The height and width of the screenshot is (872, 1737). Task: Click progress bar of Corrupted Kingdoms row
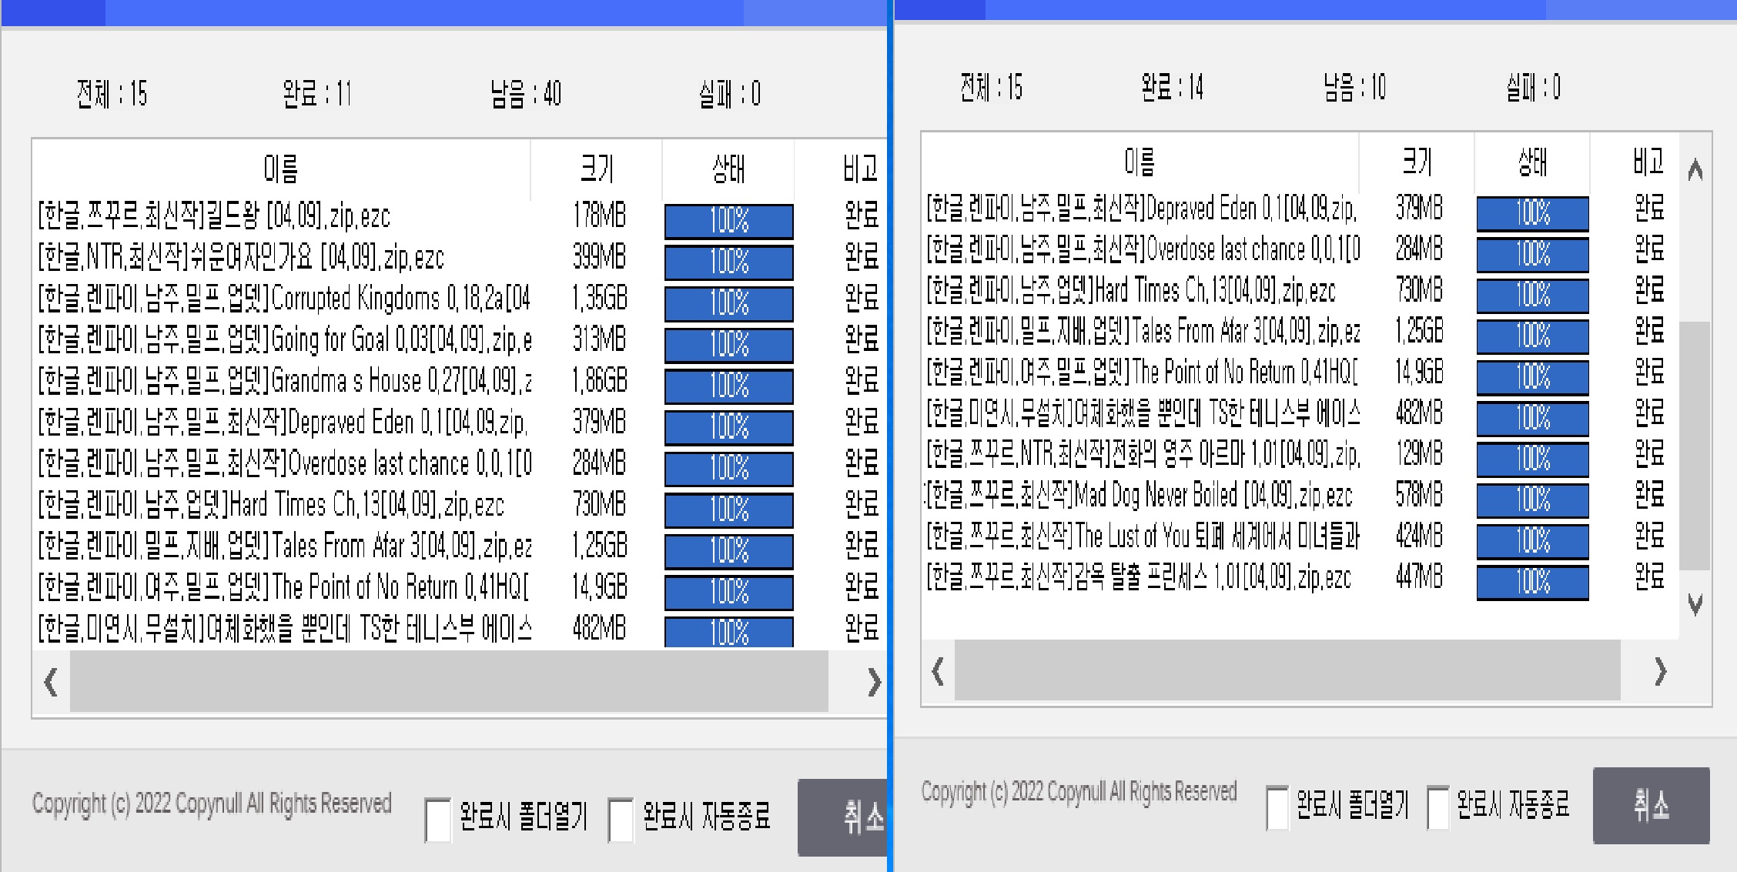(728, 303)
